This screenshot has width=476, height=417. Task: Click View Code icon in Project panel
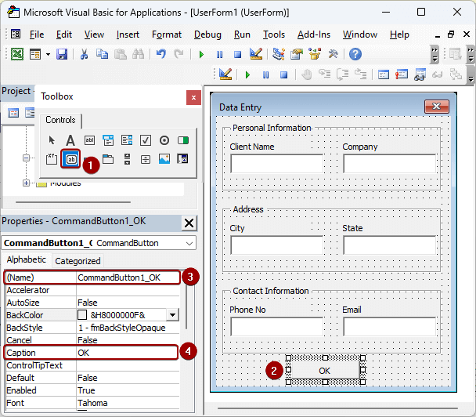coord(13,113)
